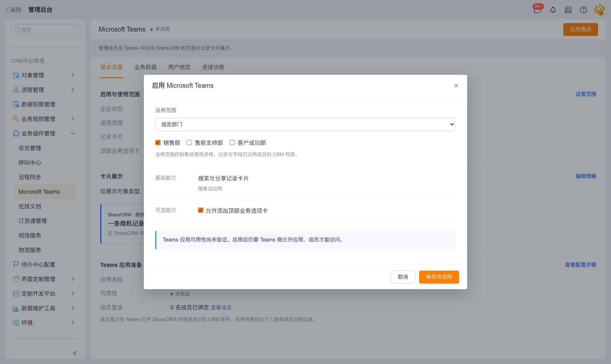Open the user avatar menu
This screenshot has width=611, height=364.
pyautogui.click(x=599, y=10)
